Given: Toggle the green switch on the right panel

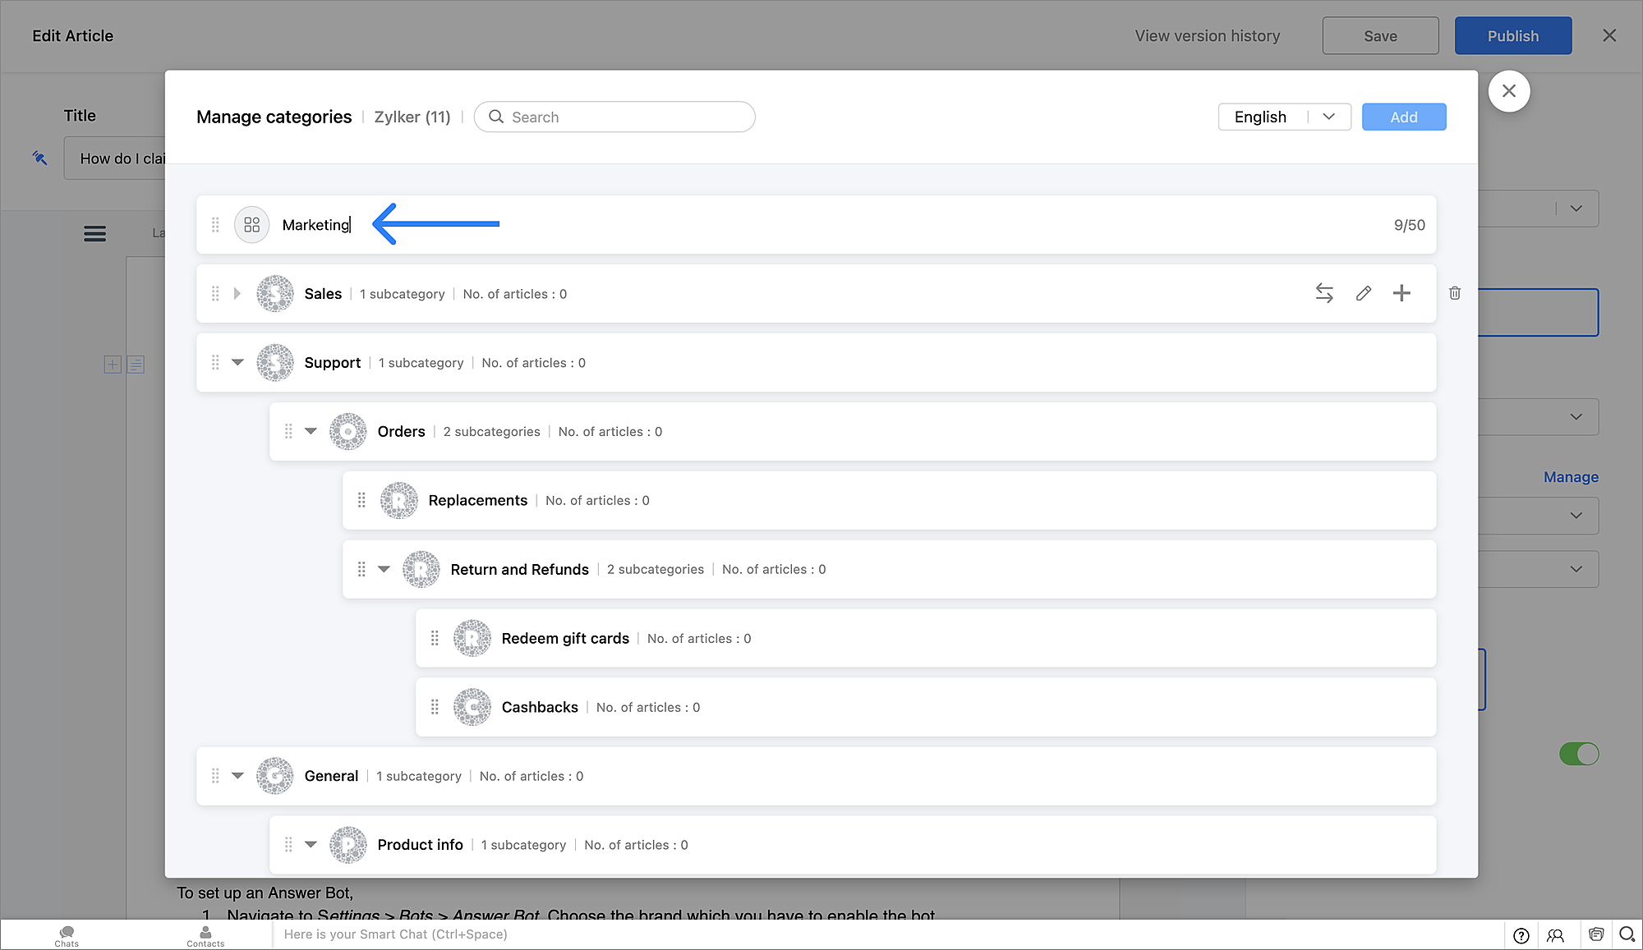Looking at the screenshot, I should (x=1578, y=754).
